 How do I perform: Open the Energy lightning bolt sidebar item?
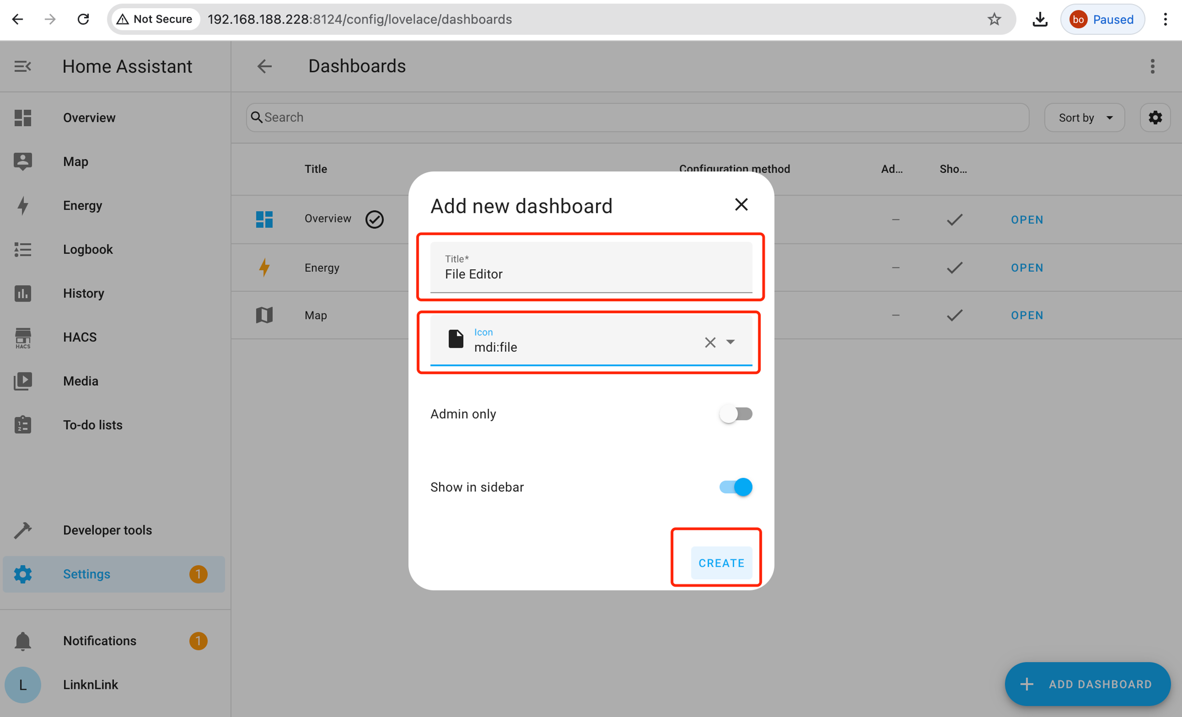(23, 206)
